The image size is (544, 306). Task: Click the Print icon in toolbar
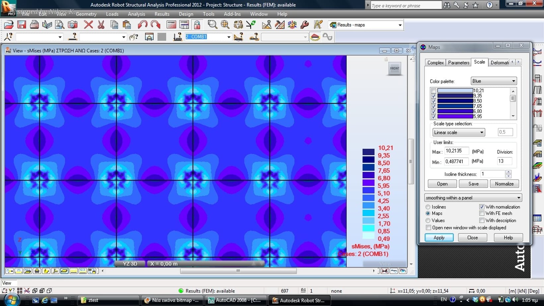34,25
